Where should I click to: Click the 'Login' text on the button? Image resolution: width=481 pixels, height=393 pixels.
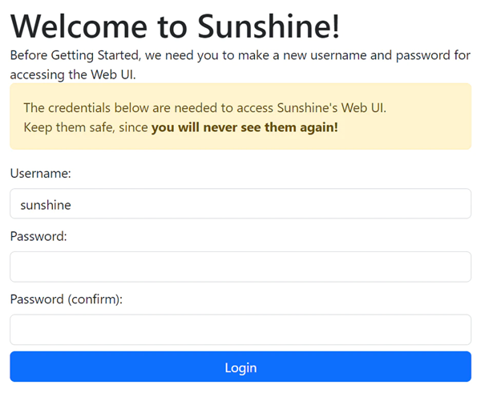[240, 367]
